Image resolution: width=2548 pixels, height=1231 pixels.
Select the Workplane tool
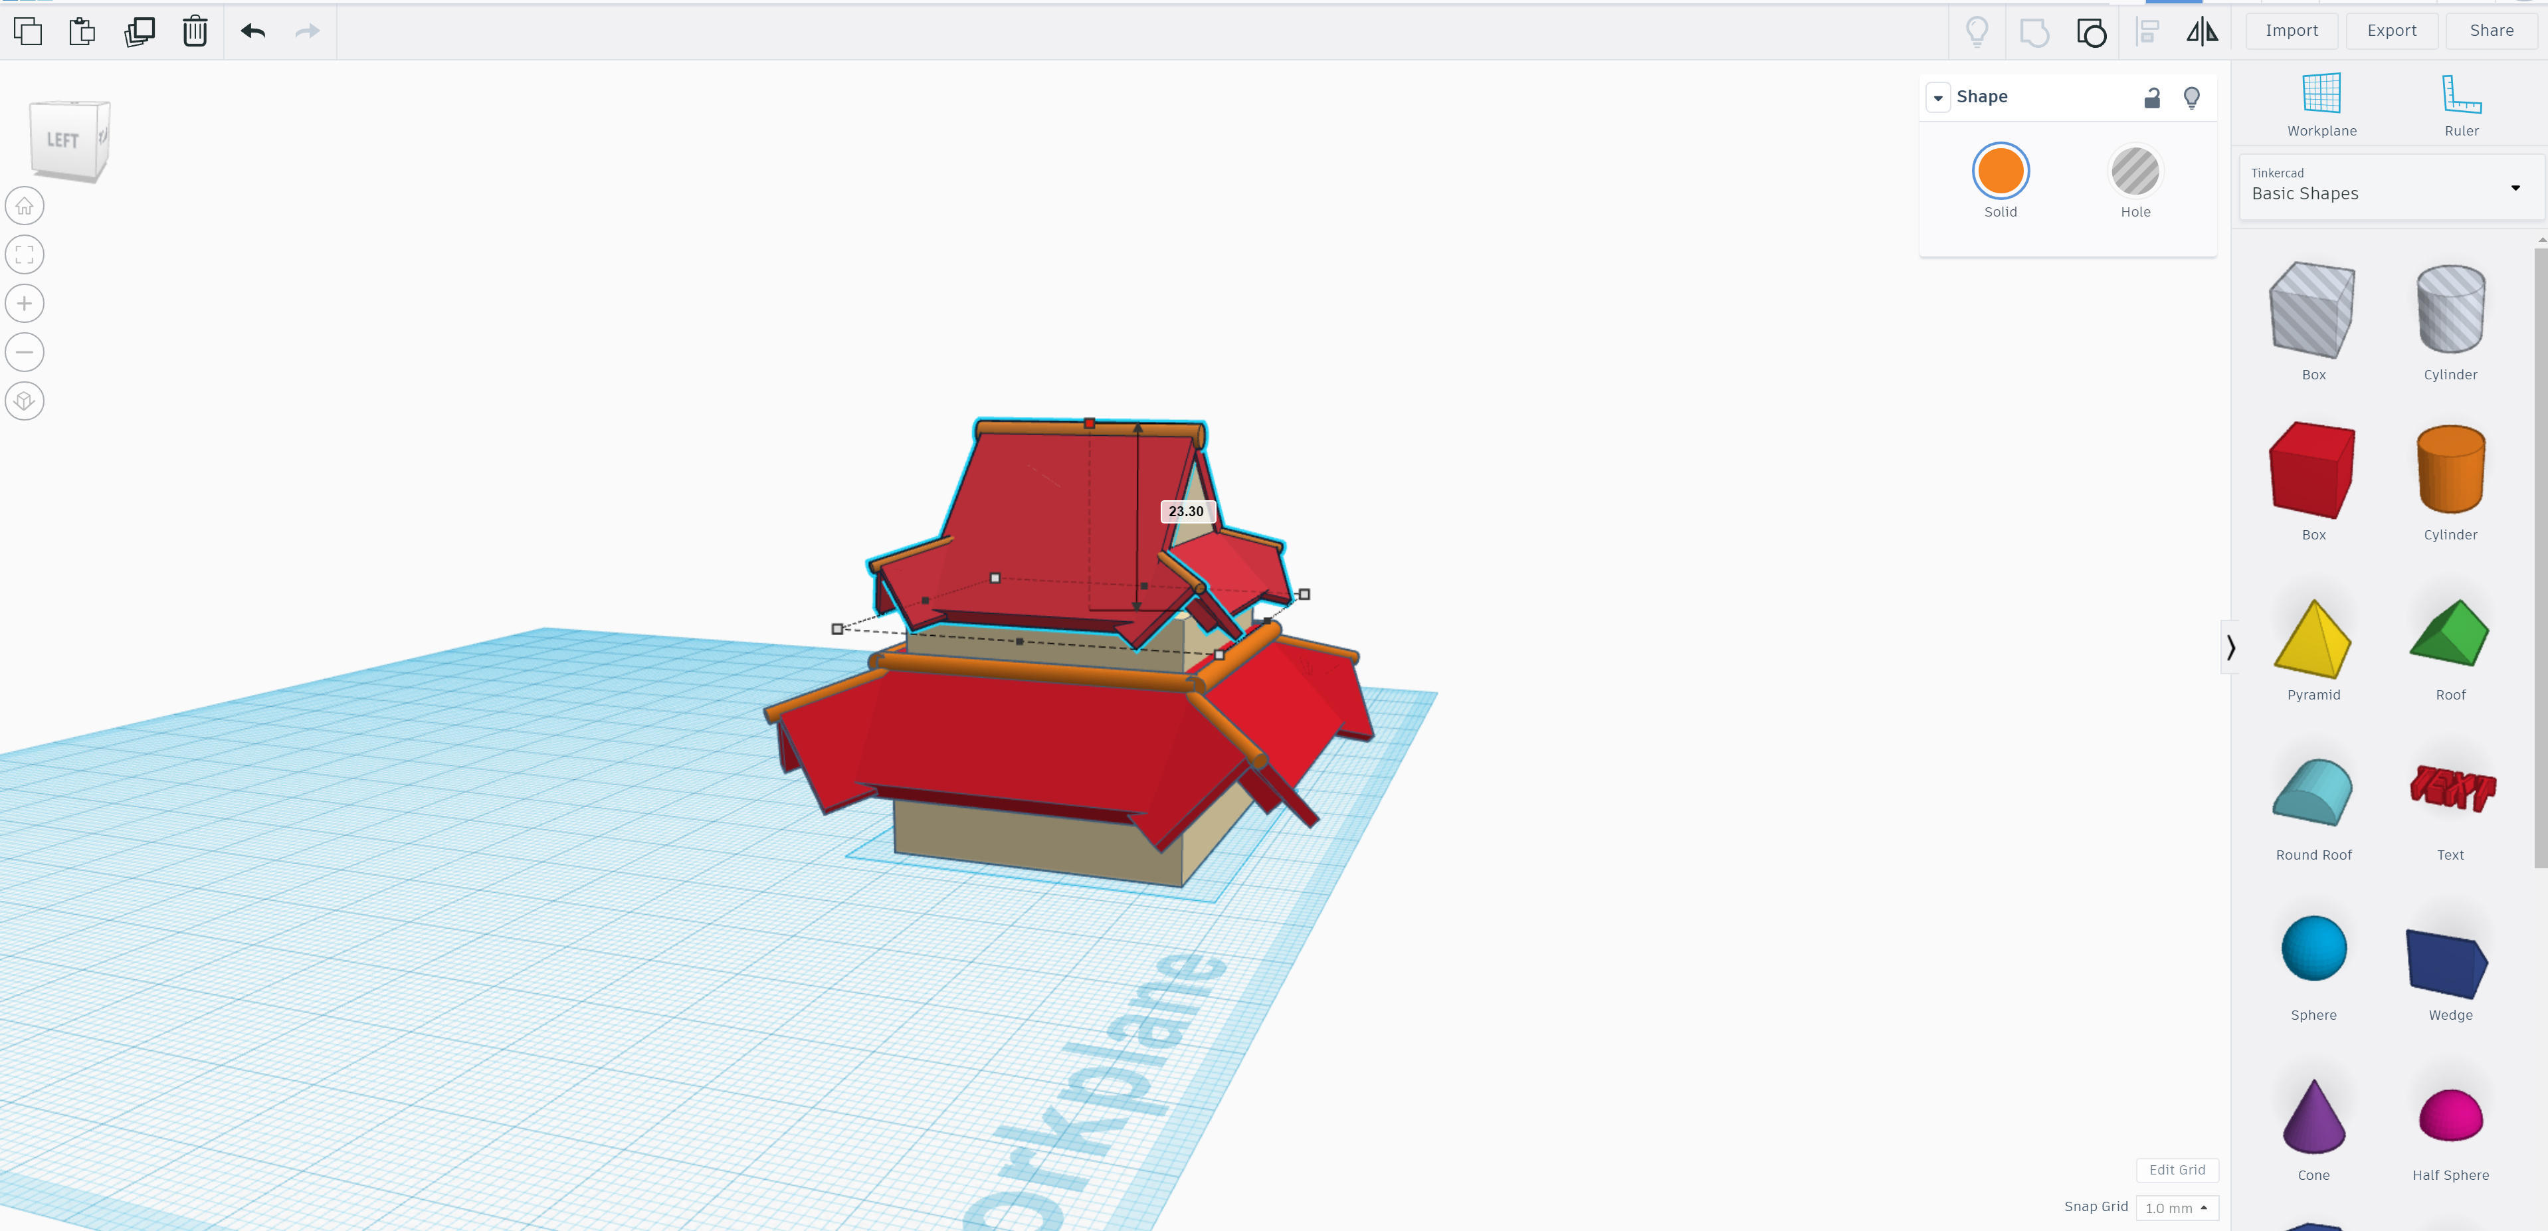tap(2322, 101)
